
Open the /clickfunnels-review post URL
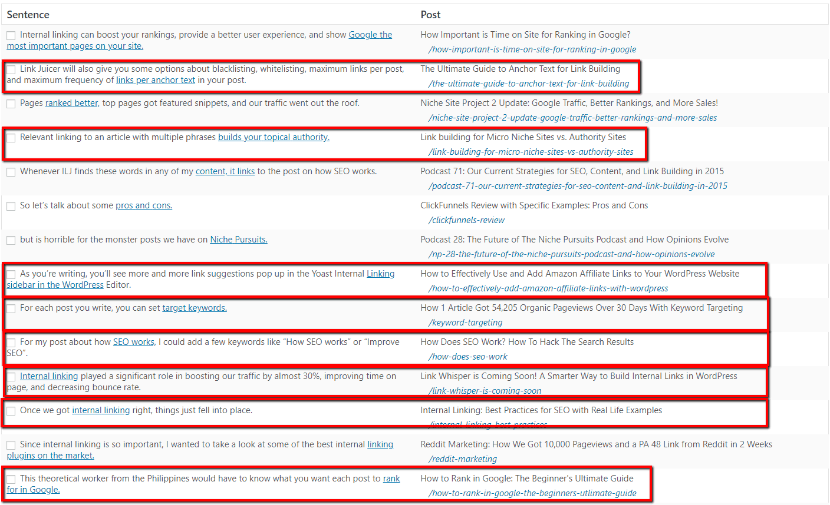click(467, 220)
